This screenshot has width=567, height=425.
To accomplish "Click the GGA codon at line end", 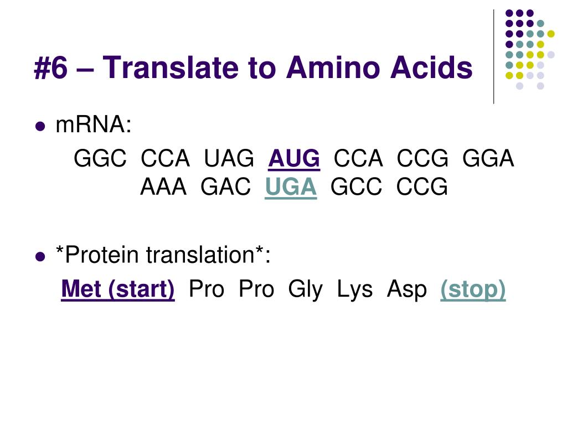I will (x=488, y=158).
